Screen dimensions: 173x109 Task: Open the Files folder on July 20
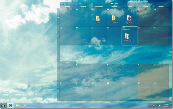point(98,19)
